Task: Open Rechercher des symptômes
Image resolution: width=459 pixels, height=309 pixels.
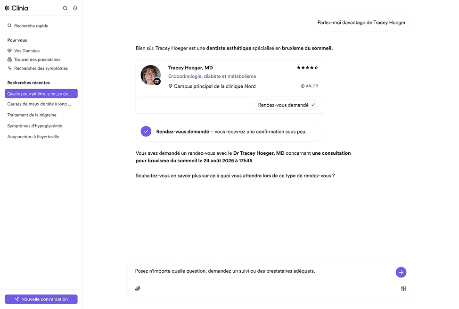Action: (x=41, y=68)
